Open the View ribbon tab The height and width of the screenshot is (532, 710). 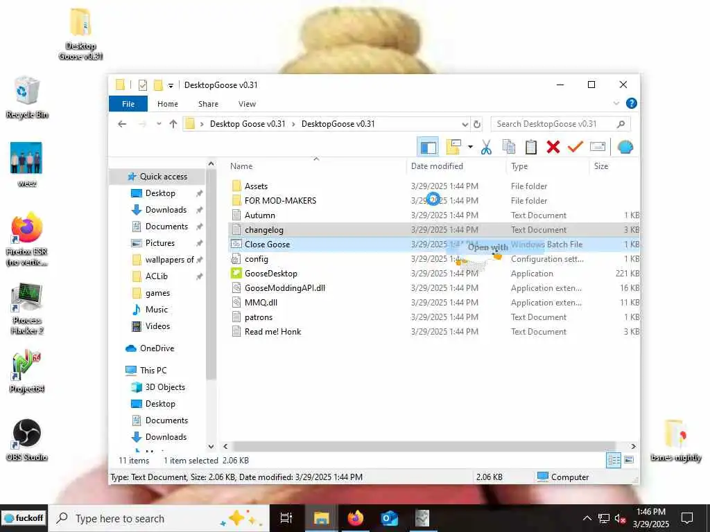click(x=248, y=104)
